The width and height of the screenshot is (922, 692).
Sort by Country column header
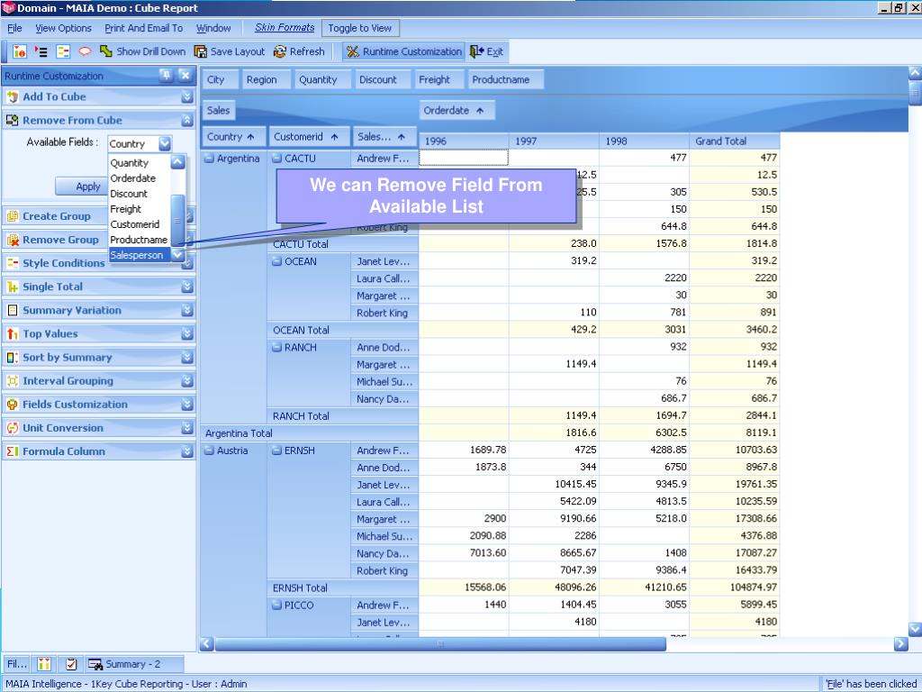pyautogui.click(x=233, y=137)
